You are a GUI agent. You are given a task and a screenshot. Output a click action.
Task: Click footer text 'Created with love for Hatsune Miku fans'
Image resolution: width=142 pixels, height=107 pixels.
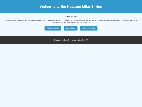[x=69, y=40]
